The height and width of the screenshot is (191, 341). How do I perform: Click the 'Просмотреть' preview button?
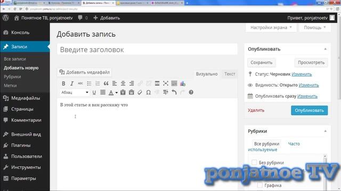click(311, 63)
